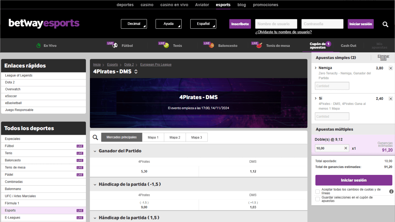Select DMS odds 1,12

point(253,171)
